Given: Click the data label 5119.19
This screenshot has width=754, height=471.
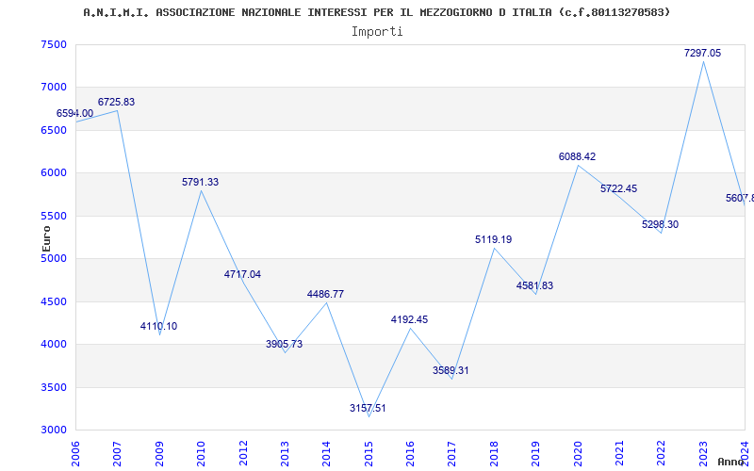Looking at the screenshot, I should pyautogui.click(x=493, y=239).
